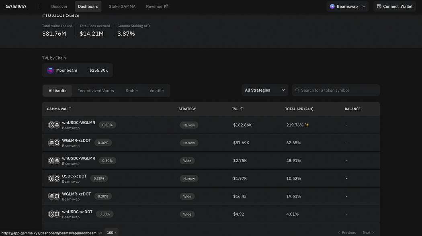This screenshot has height=236, width=422.
Task: Open the whUSDC-WGLMR Narrow vault row
Action: 211,125
